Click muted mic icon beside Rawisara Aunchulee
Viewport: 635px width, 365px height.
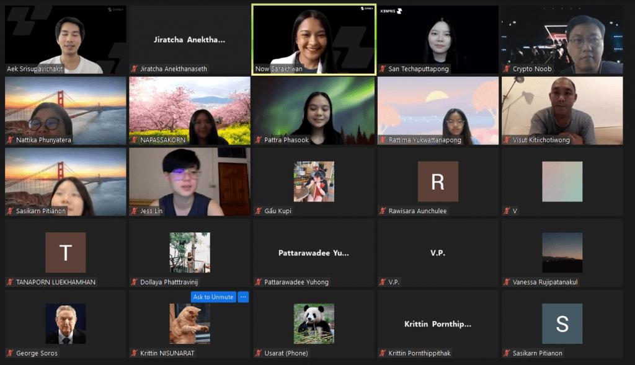383,211
